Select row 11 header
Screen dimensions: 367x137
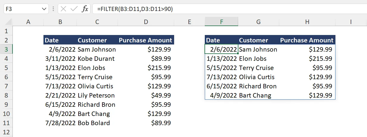tap(7, 123)
